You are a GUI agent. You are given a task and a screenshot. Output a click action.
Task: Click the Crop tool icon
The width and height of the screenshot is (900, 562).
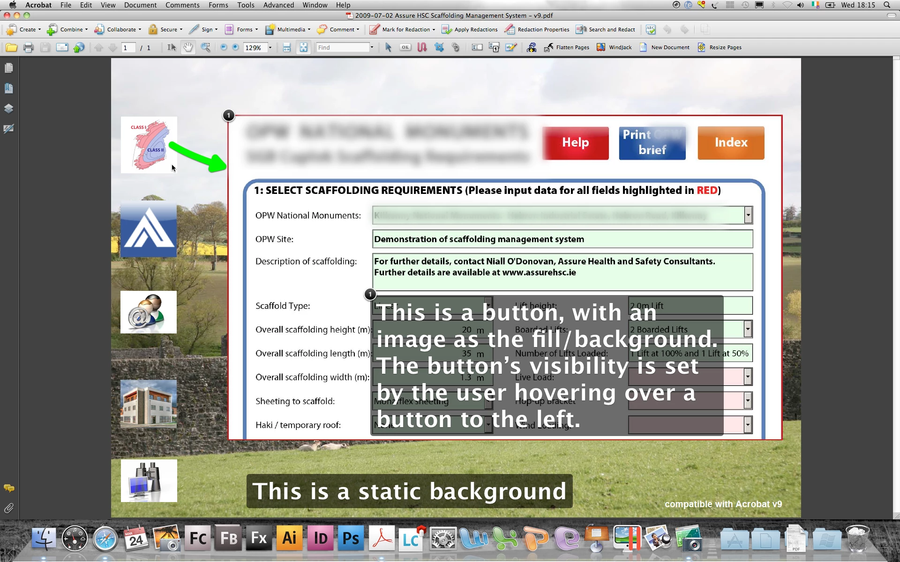[x=439, y=47]
